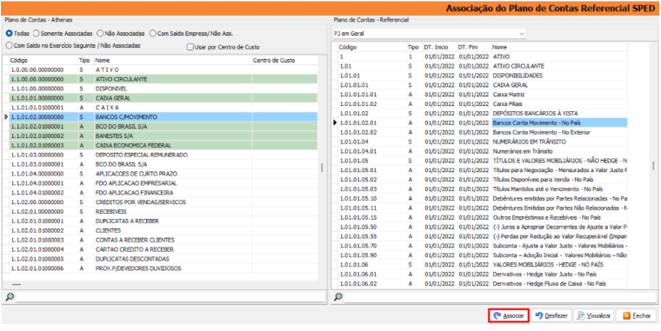Screen dimensions: 661x331
Task: Select FDO APLICACAO EMPRESARIAL row
Action: click(164, 183)
